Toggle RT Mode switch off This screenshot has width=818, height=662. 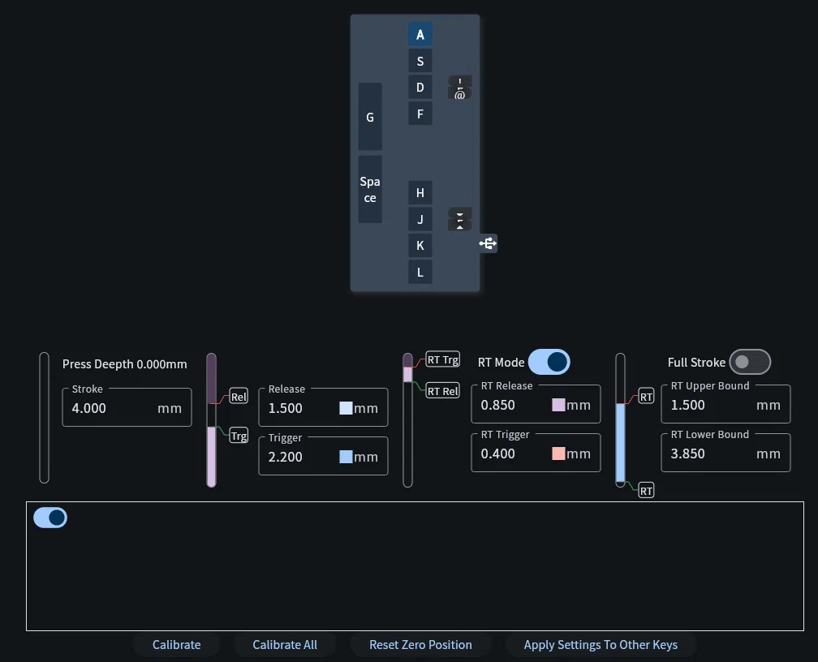click(x=549, y=362)
